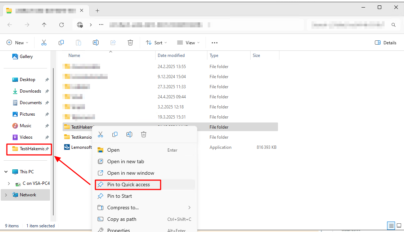Screen dimensions: 404x232
Task: Switch to details list view in status bar
Action: [391, 226]
